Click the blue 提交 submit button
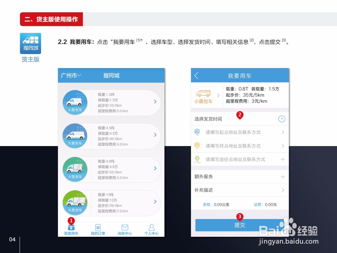This screenshot has width=337, height=253. pyautogui.click(x=240, y=225)
